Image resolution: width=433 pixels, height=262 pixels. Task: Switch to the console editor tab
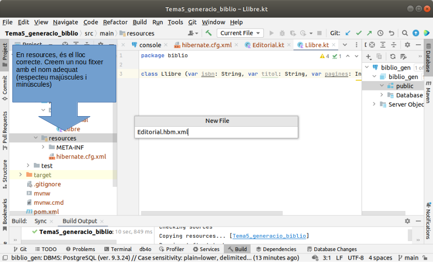[x=150, y=45]
